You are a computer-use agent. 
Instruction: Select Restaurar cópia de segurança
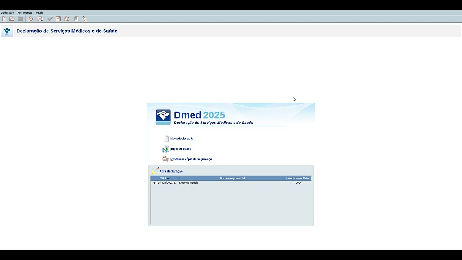click(191, 159)
